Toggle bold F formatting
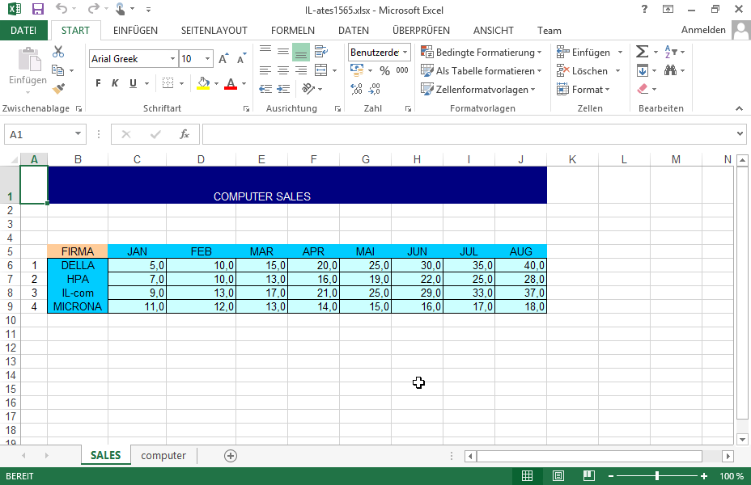The image size is (751, 485). pyautogui.click(x=98, y=83)
